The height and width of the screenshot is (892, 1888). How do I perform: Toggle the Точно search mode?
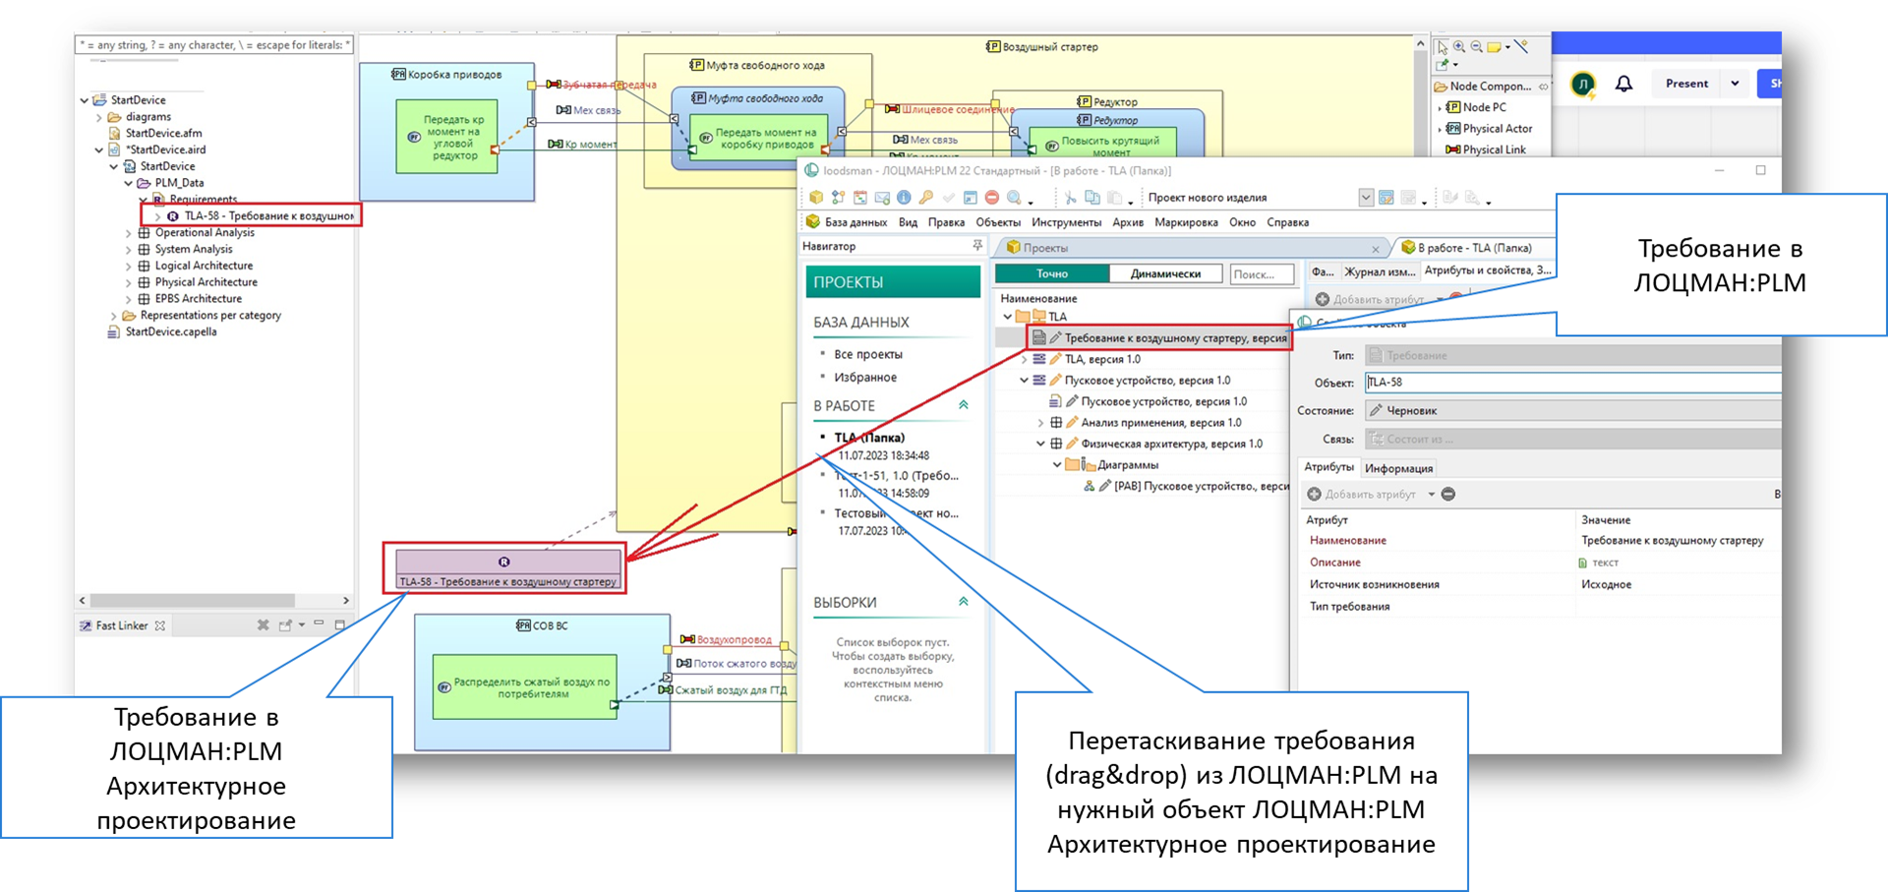coord(1051,273)
